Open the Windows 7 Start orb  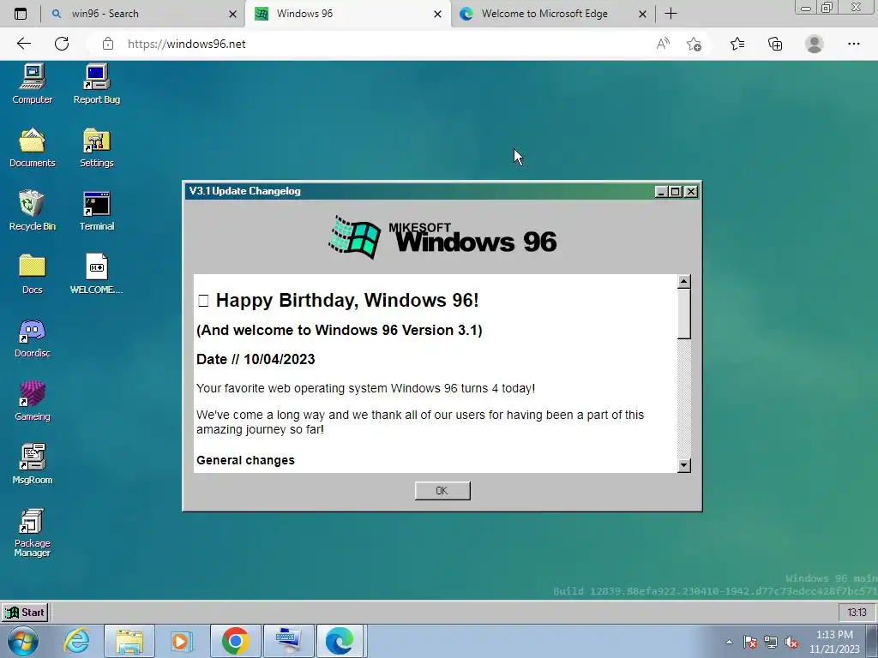23,641
